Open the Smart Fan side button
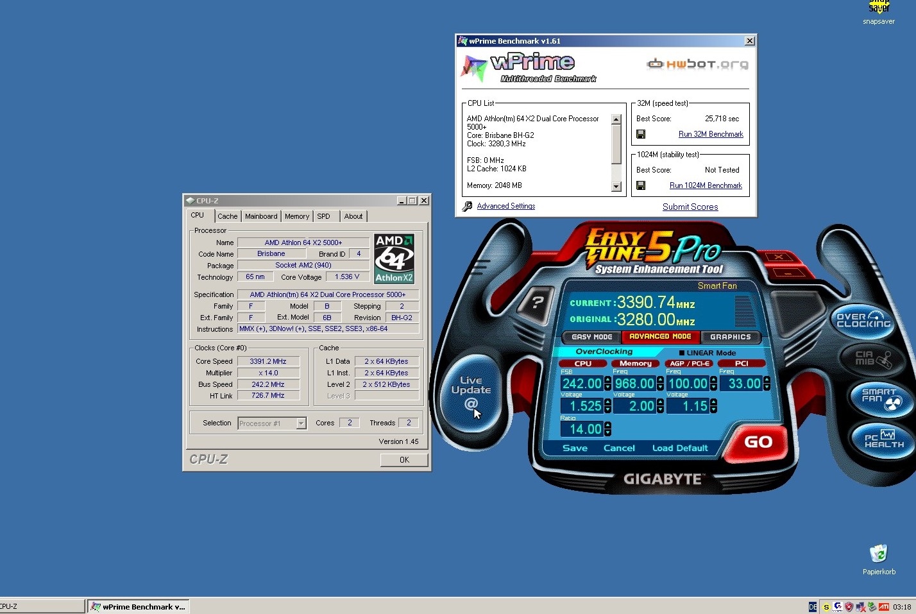This screenshot has width=916, height=614. click(x=881, y=398)
